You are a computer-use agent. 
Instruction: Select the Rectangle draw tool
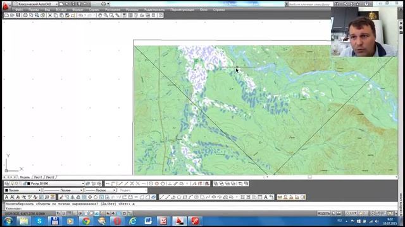185,197
